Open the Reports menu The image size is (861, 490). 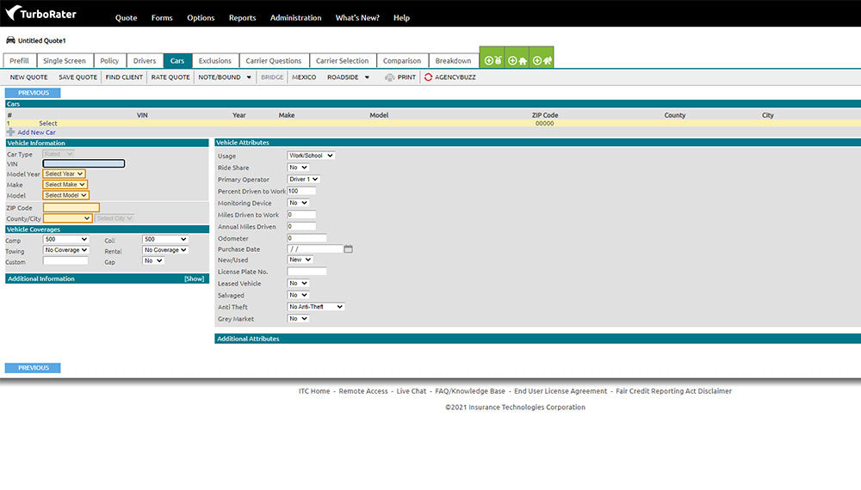(242, 18)
